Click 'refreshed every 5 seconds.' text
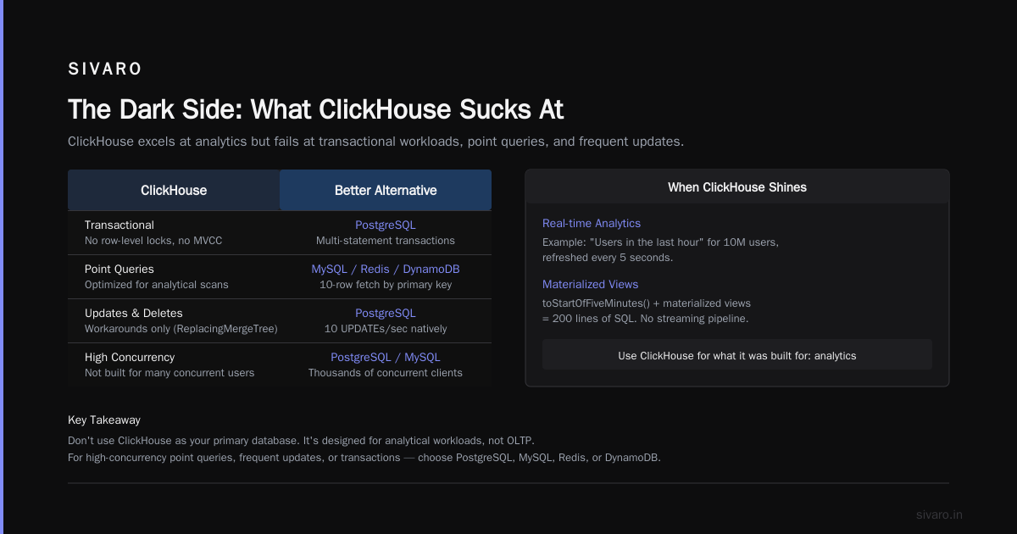This screenshot has height=534, width=1017. pyautogui.click(x=609, y=258)
